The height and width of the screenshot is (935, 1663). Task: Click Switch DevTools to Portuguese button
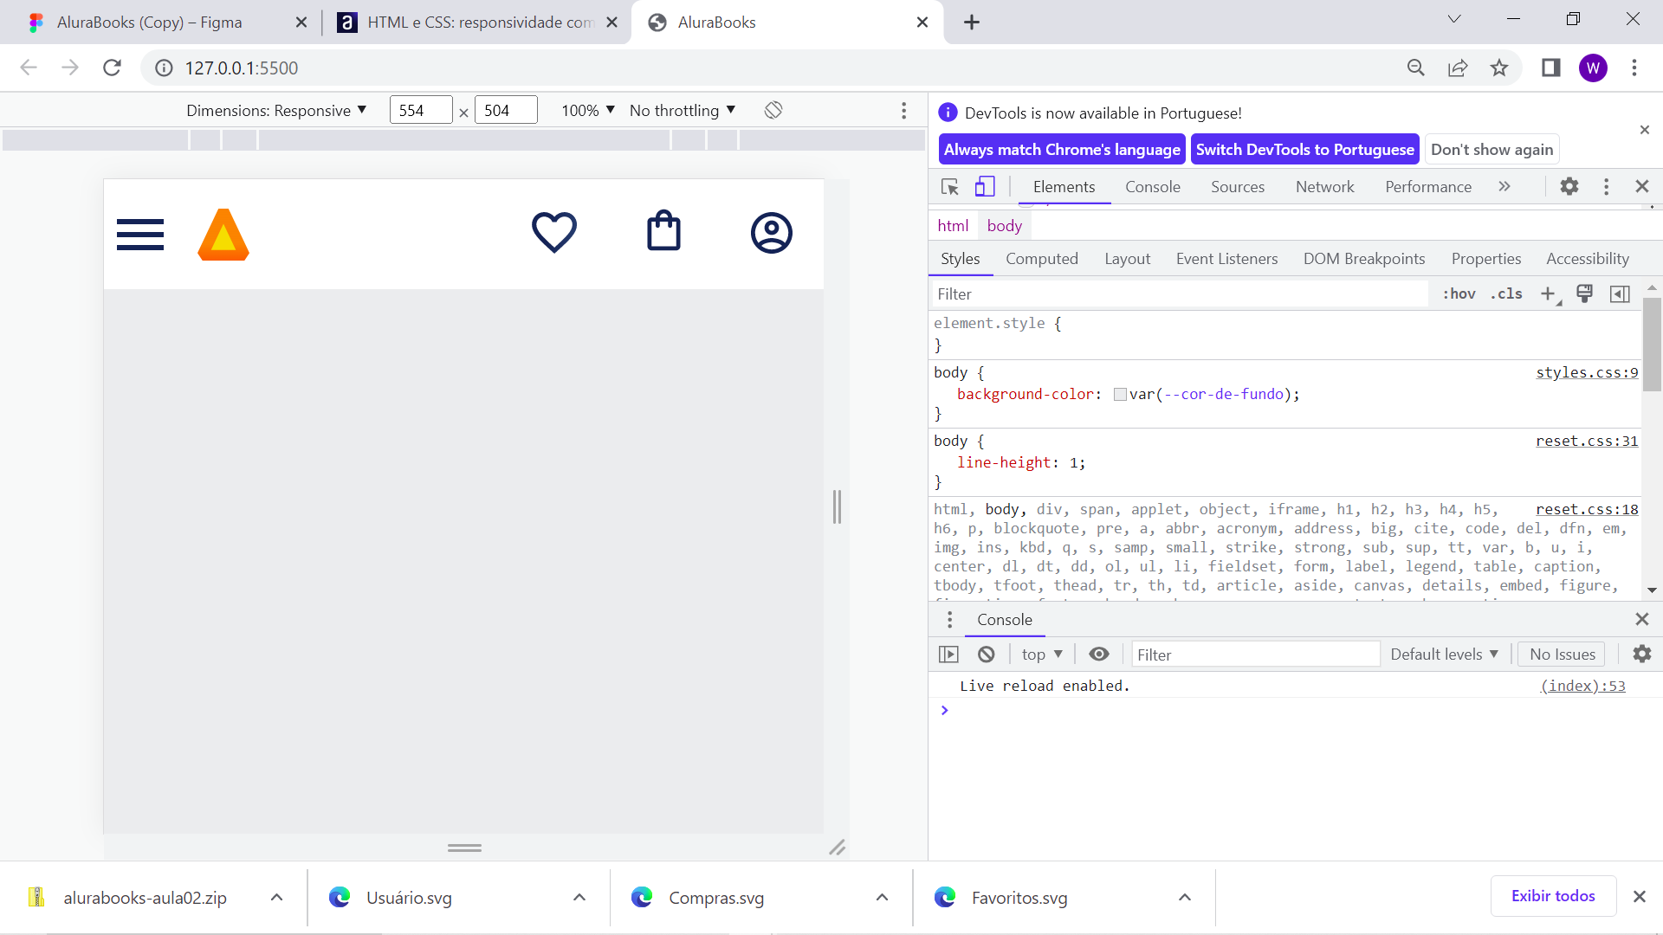1305,148
